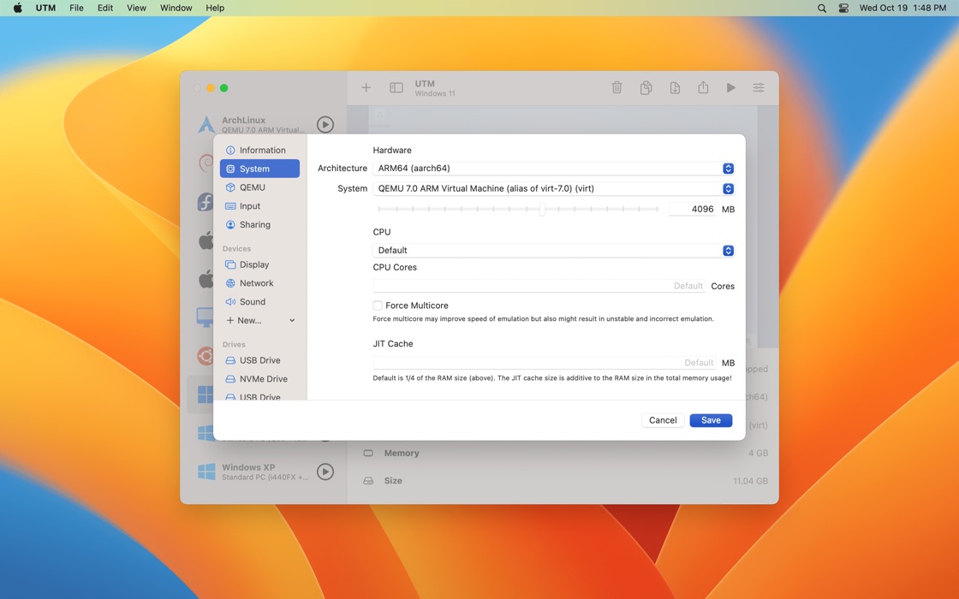Viewport: 959px width, 599px height.
Task: Click the CPU Cores input field
Action: (539, 286)
